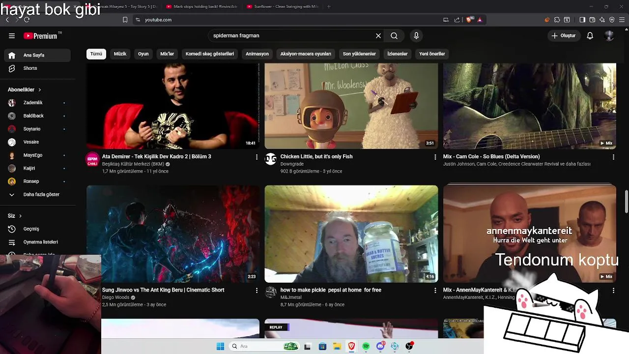Open browser extensions puzzle icon

(557, 20)
